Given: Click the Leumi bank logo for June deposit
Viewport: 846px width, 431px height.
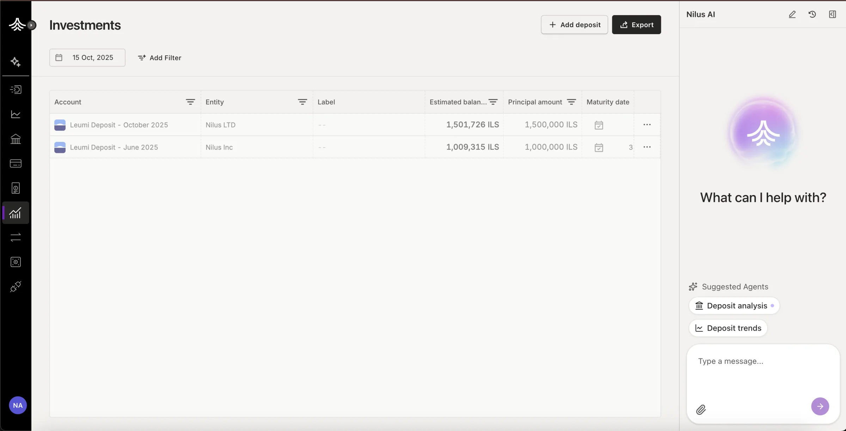Looking at the screenshot, I should (60, 147).
